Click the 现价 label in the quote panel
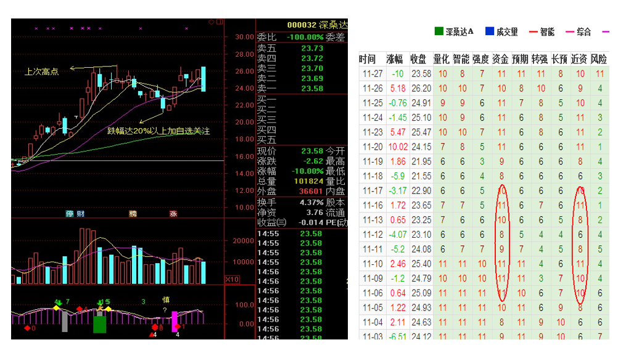 point(267,151)
